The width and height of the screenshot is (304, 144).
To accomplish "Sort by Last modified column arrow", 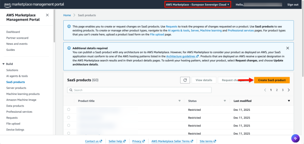I will pyautogui.click(x=289, y=101).
